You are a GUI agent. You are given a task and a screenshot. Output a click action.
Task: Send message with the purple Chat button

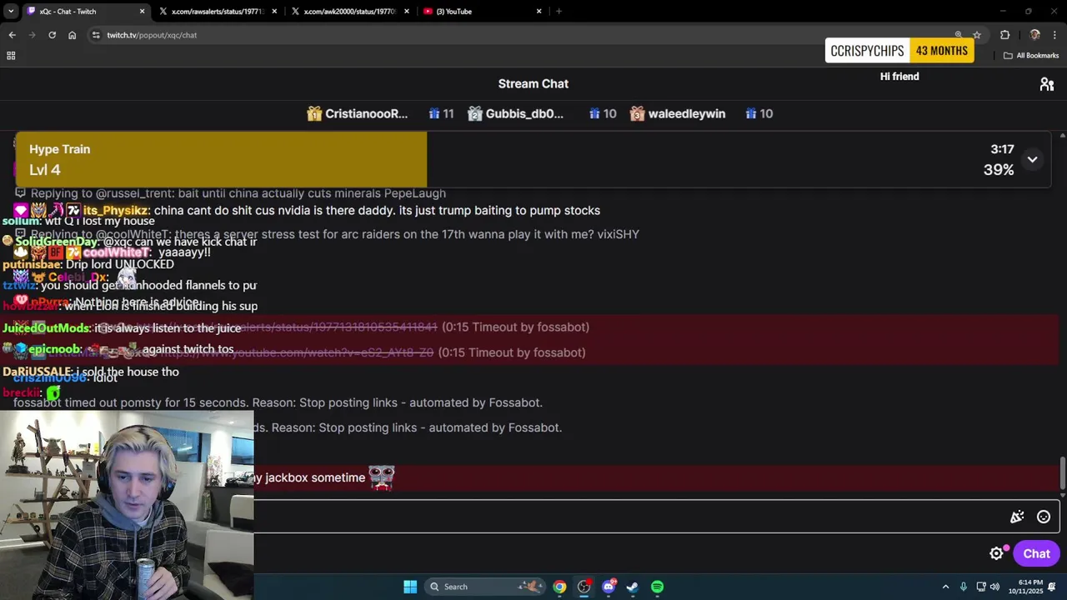[x=1036, y=553]
